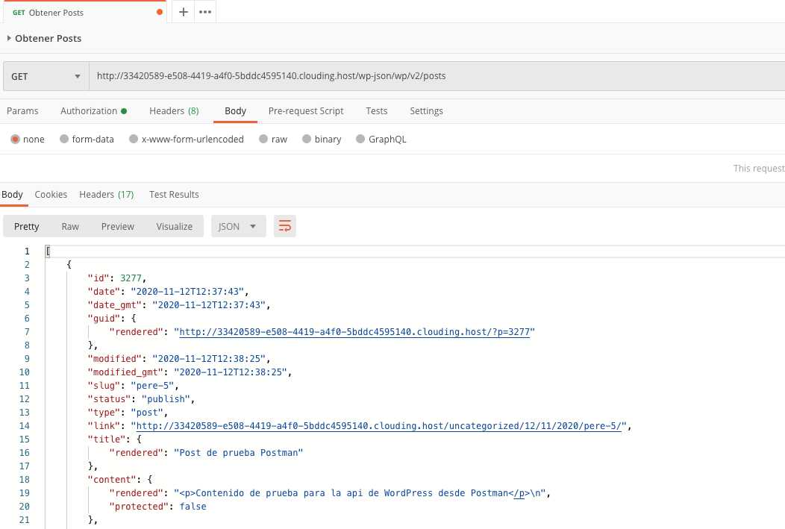Click the opening bracket on line 1

pos(48,251)
